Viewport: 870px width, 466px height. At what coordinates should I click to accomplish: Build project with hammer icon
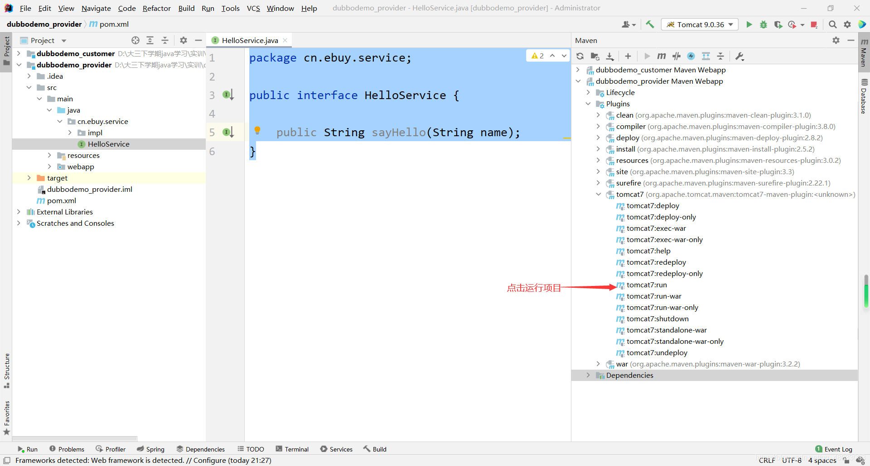click(650, 24)
